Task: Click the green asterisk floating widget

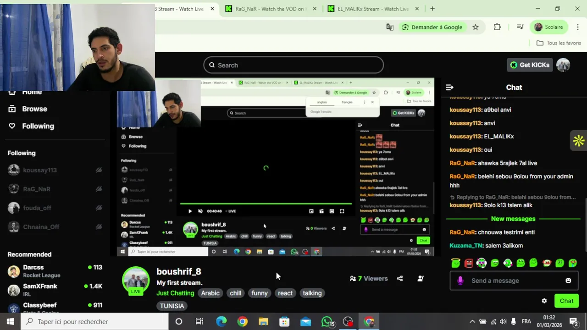Action: [579, 141]
